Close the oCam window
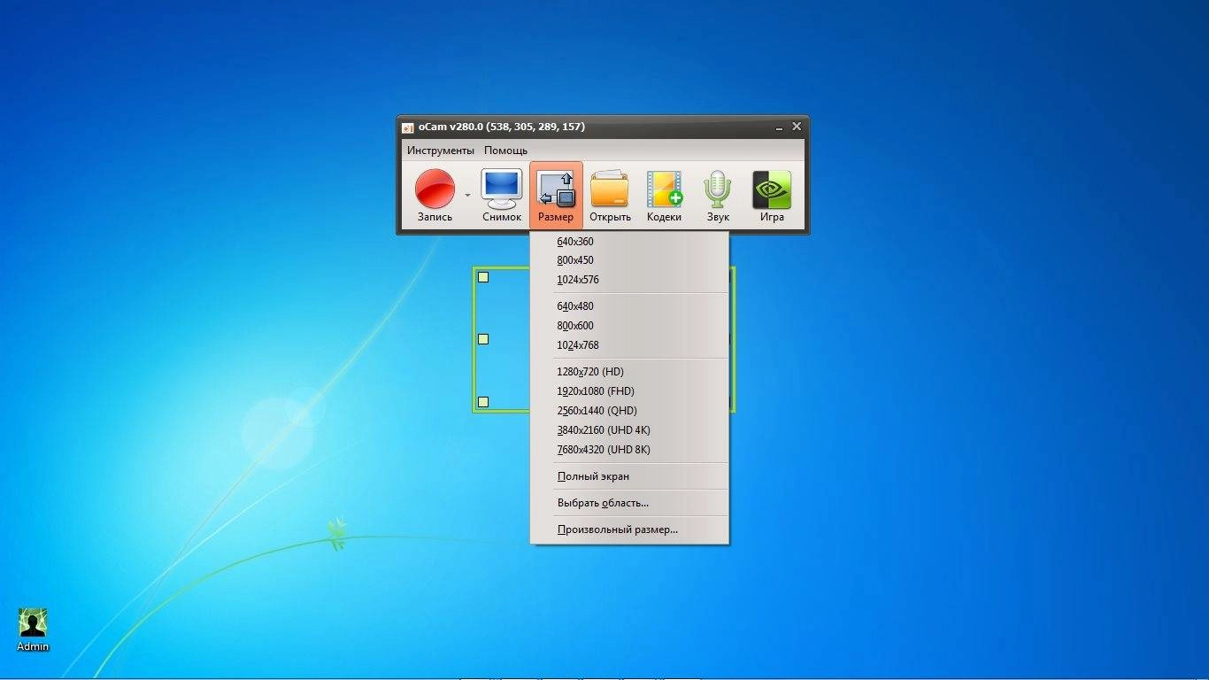Screen dimensions: 1209x680 click(797, 127)
